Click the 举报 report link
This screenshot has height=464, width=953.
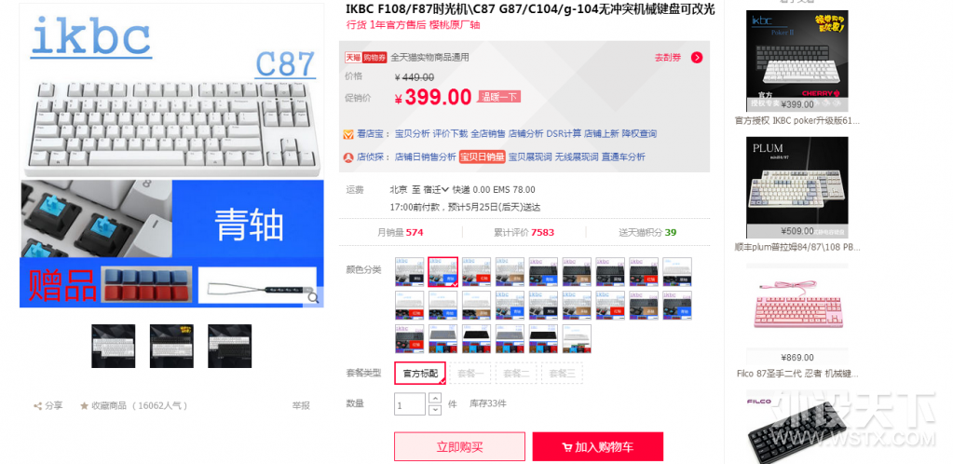coord(301,405)
